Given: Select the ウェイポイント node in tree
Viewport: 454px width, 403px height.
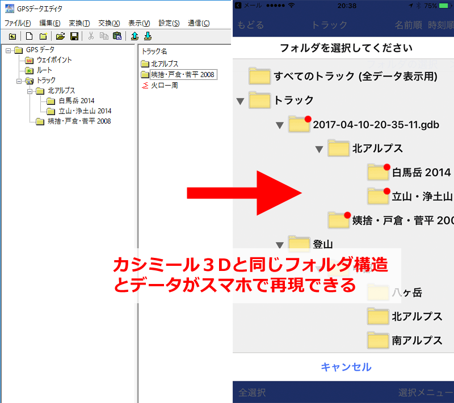Looking at the screenshot, I should 54,60.
